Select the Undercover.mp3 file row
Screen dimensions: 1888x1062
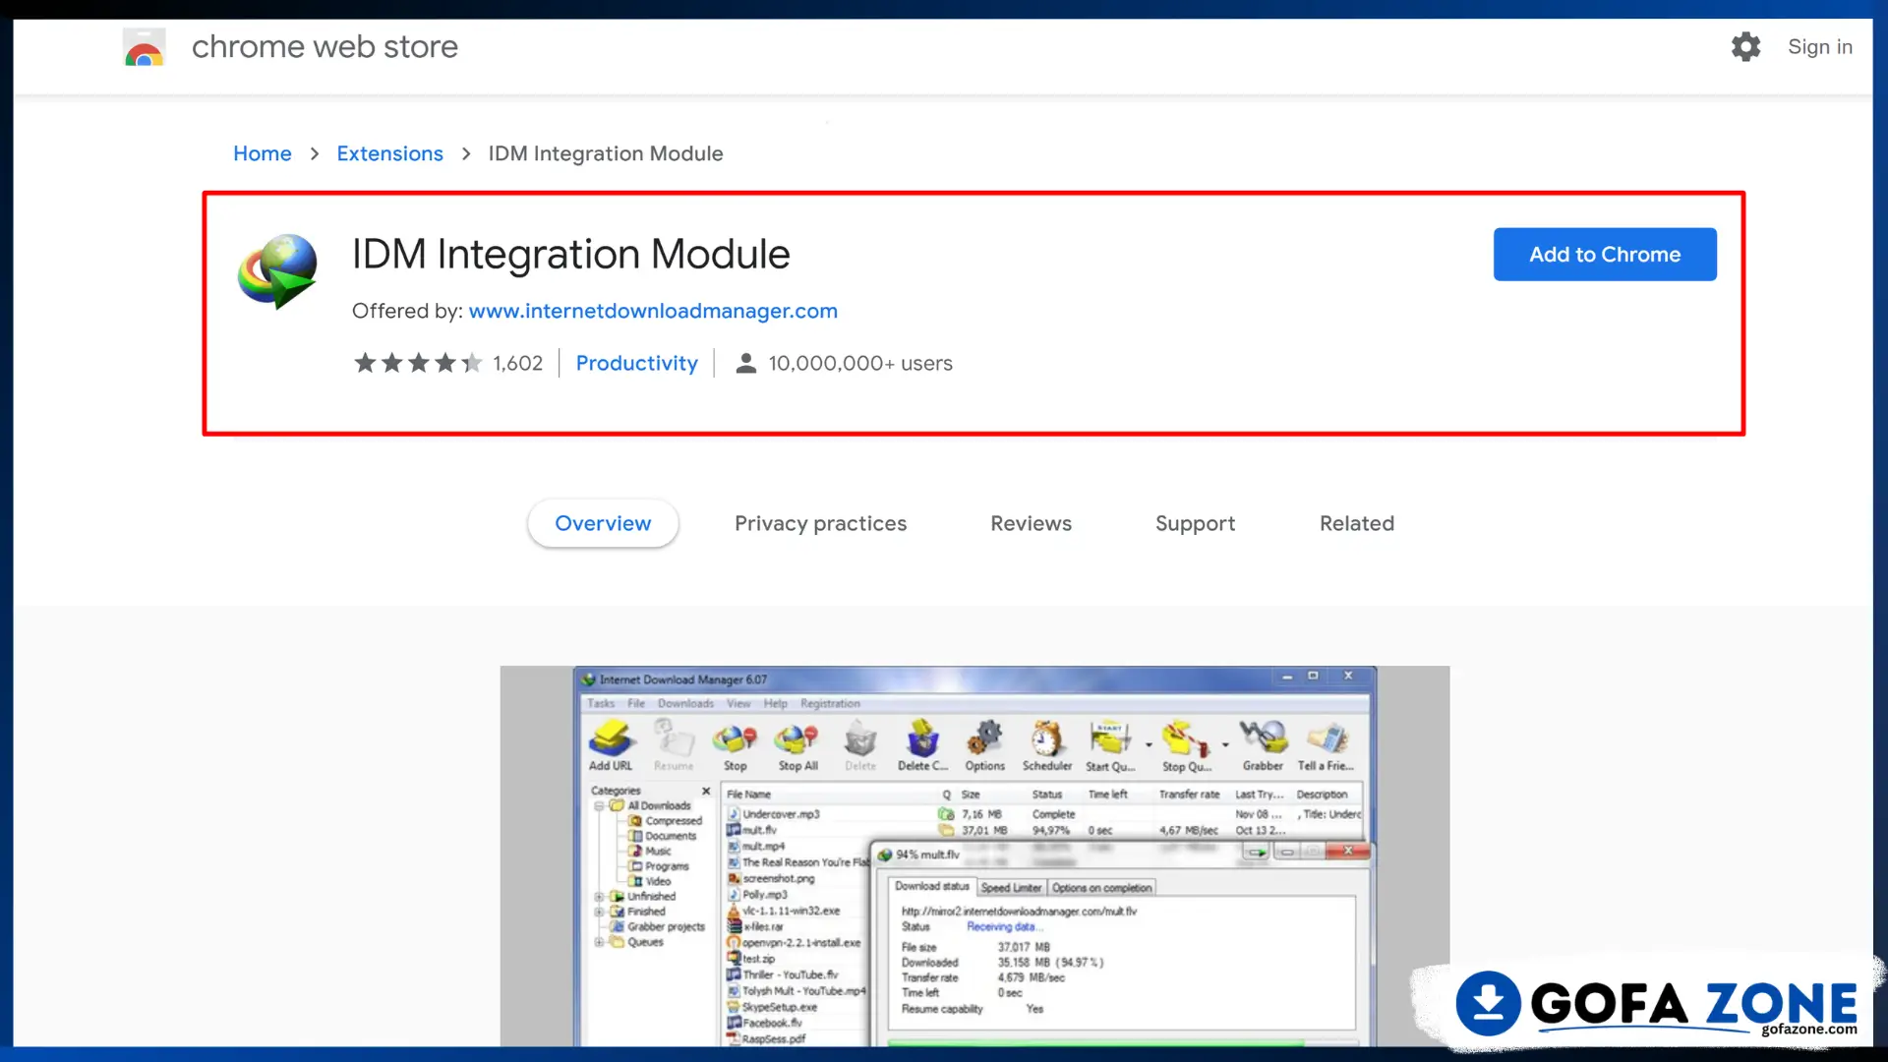point(1042,814)
